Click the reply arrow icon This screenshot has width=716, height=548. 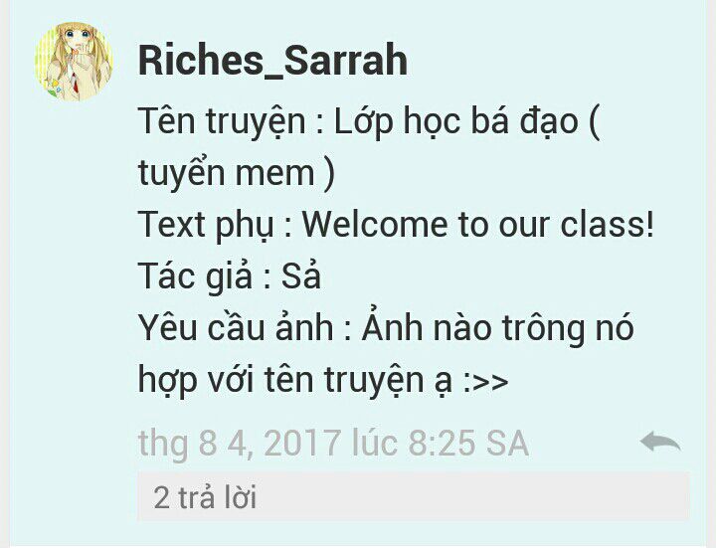660,442
